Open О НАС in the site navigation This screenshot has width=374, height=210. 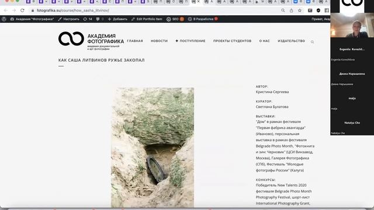pos(265,41)
